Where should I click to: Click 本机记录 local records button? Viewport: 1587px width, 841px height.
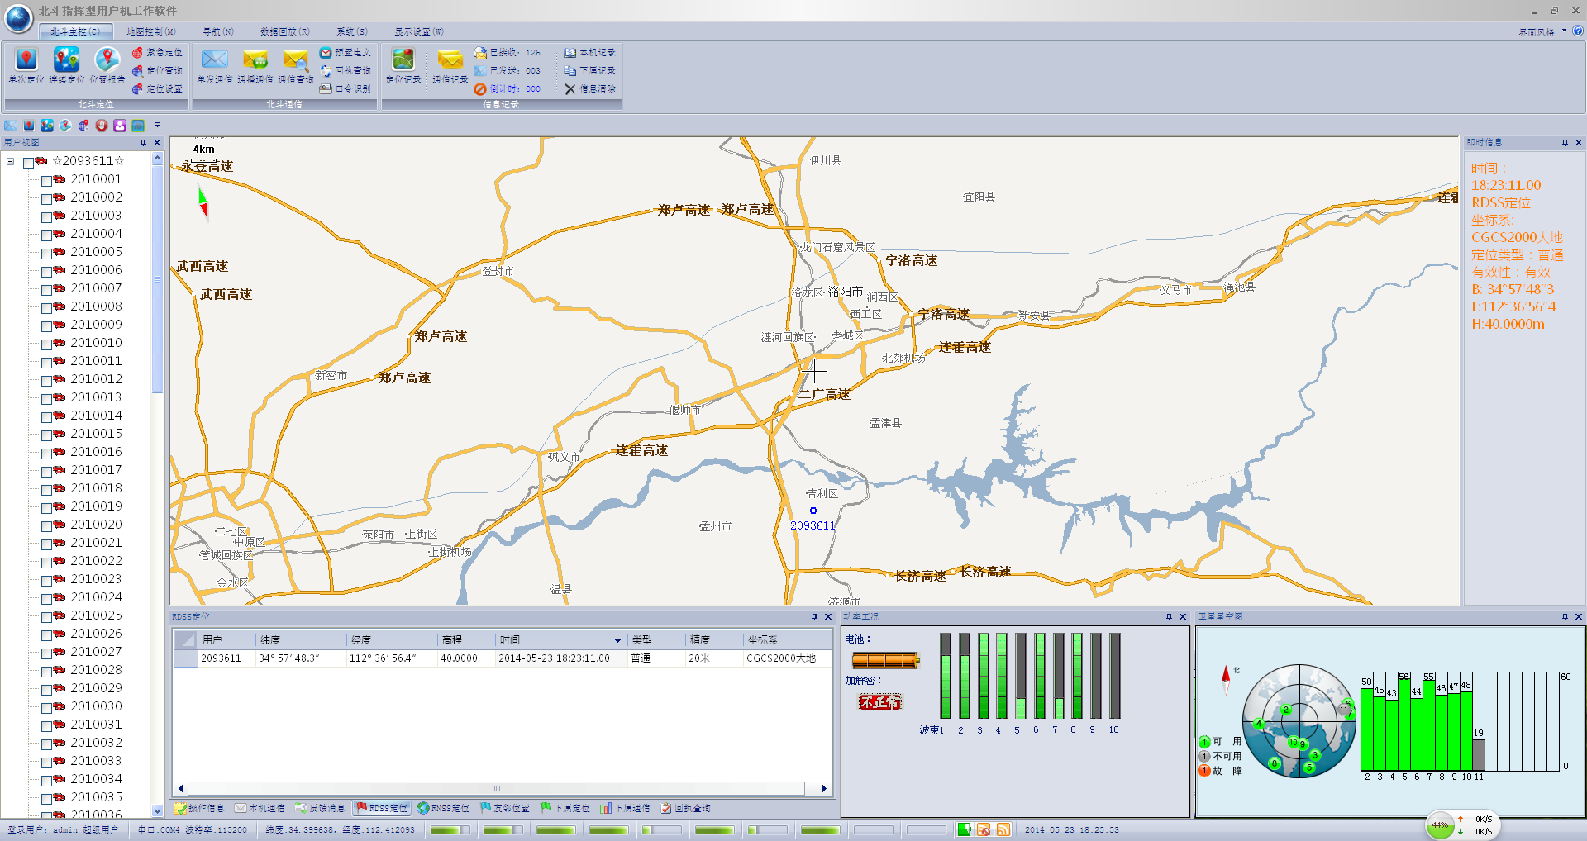(590, 53)
